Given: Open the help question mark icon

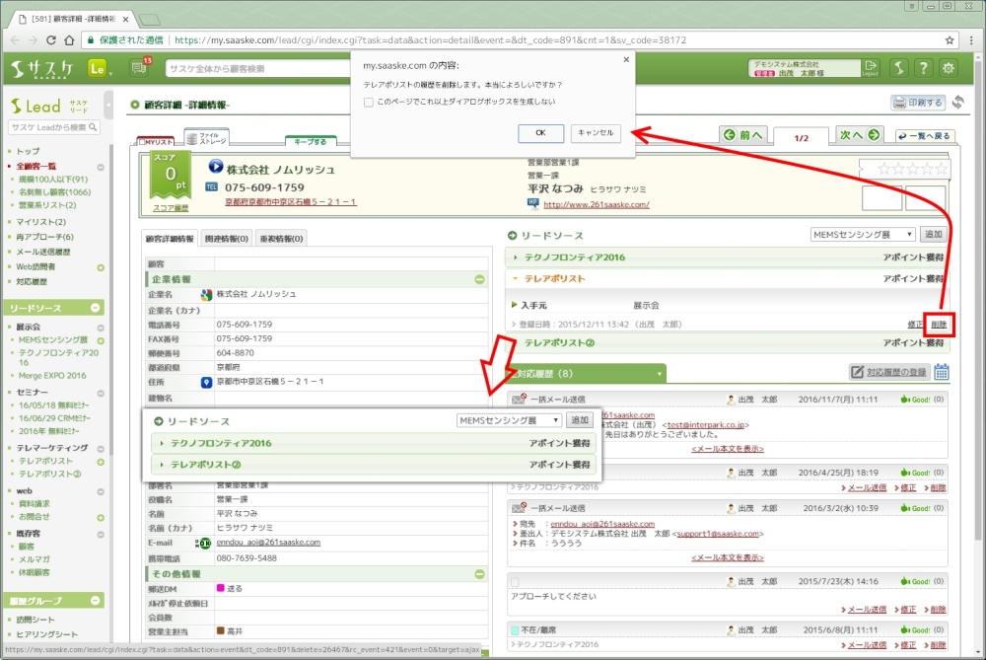Looking at the screenshot, I should click(923, 68).
